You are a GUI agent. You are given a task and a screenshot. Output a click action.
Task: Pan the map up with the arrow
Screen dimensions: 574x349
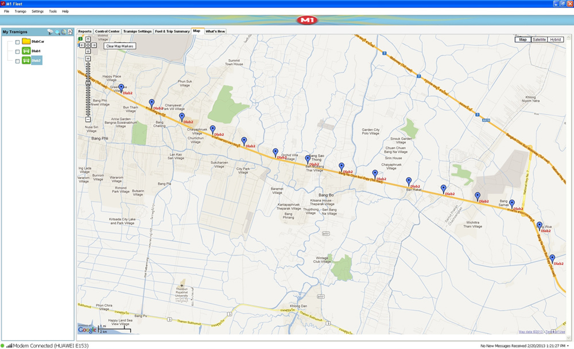[x=88, y=39]
